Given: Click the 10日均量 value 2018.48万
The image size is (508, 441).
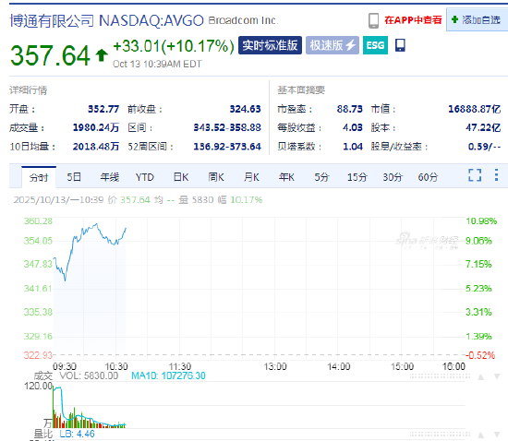Looking at the screenshot, I should 96,147.
